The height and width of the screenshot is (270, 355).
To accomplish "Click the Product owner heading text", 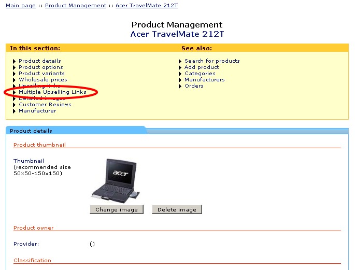I will coord(34,228).
